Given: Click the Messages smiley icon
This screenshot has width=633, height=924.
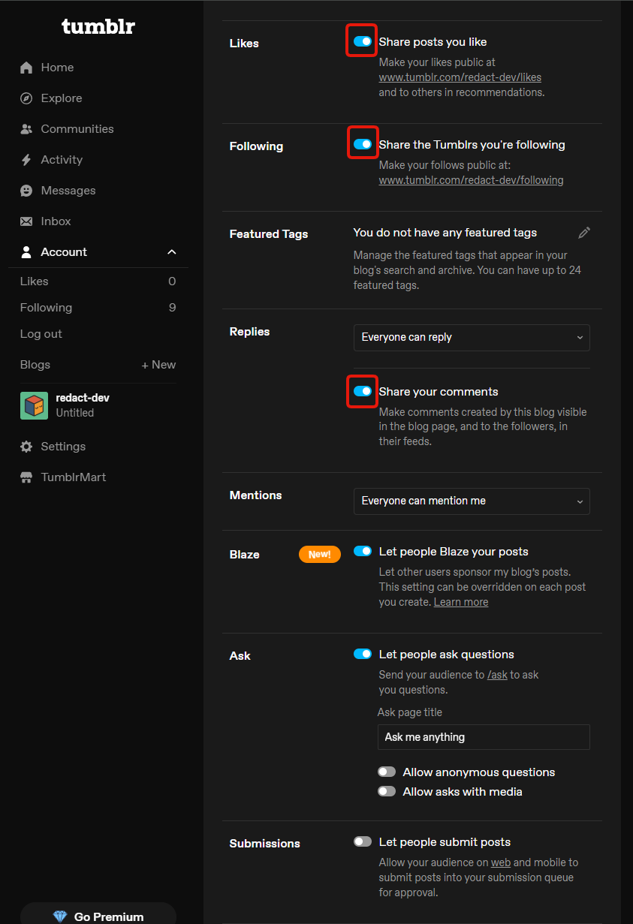Looking at the screenshot, I should [x=26, y=191].
